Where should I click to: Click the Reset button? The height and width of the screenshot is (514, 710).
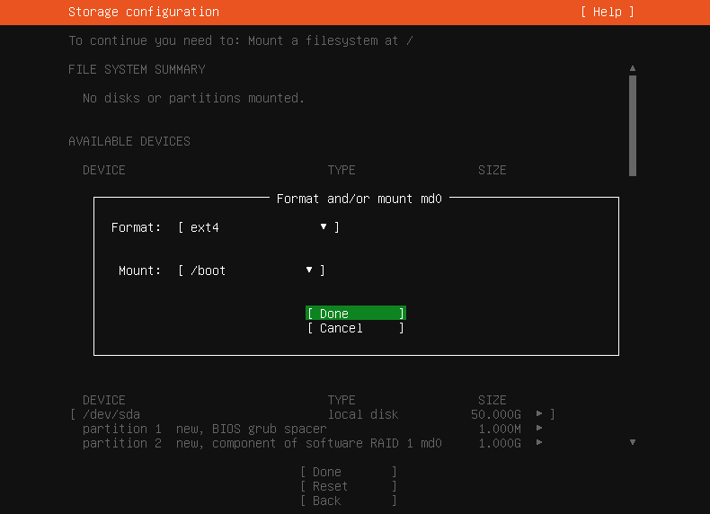[x=349, y=486]
